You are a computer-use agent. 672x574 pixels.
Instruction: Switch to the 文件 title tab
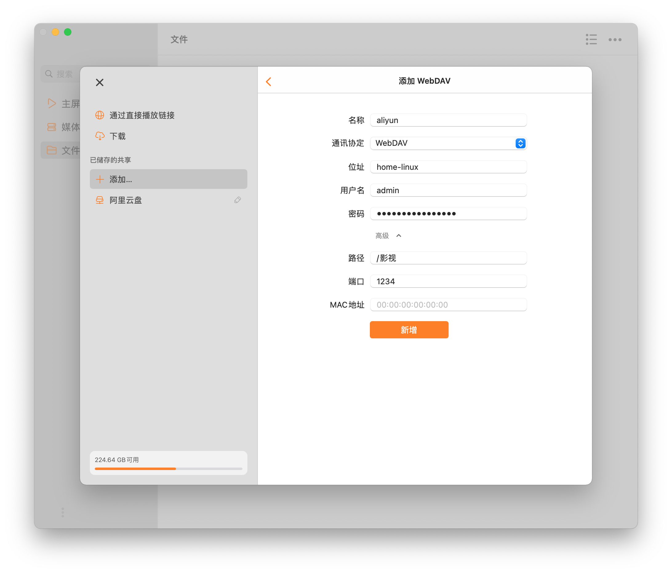click(179, 39)
